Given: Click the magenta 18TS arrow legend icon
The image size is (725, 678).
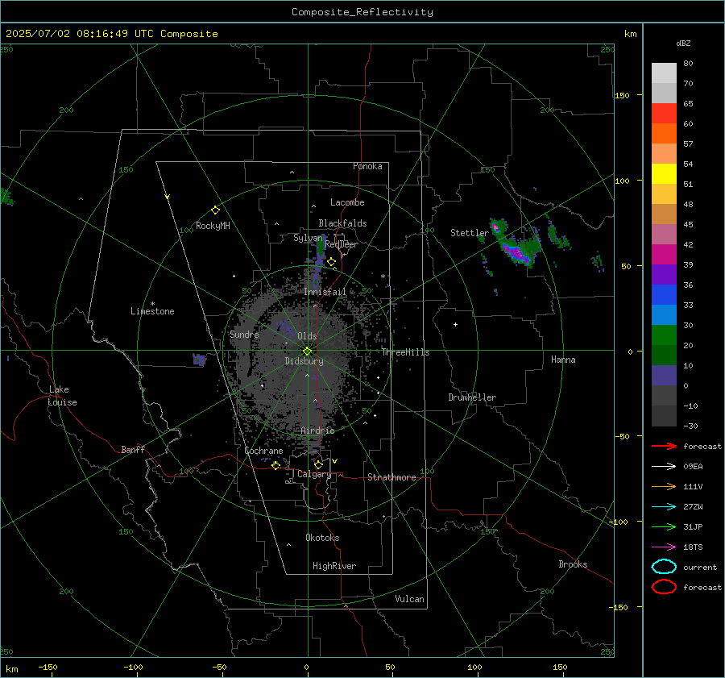Looking at the screenshot, I should [x=664, y=547].
